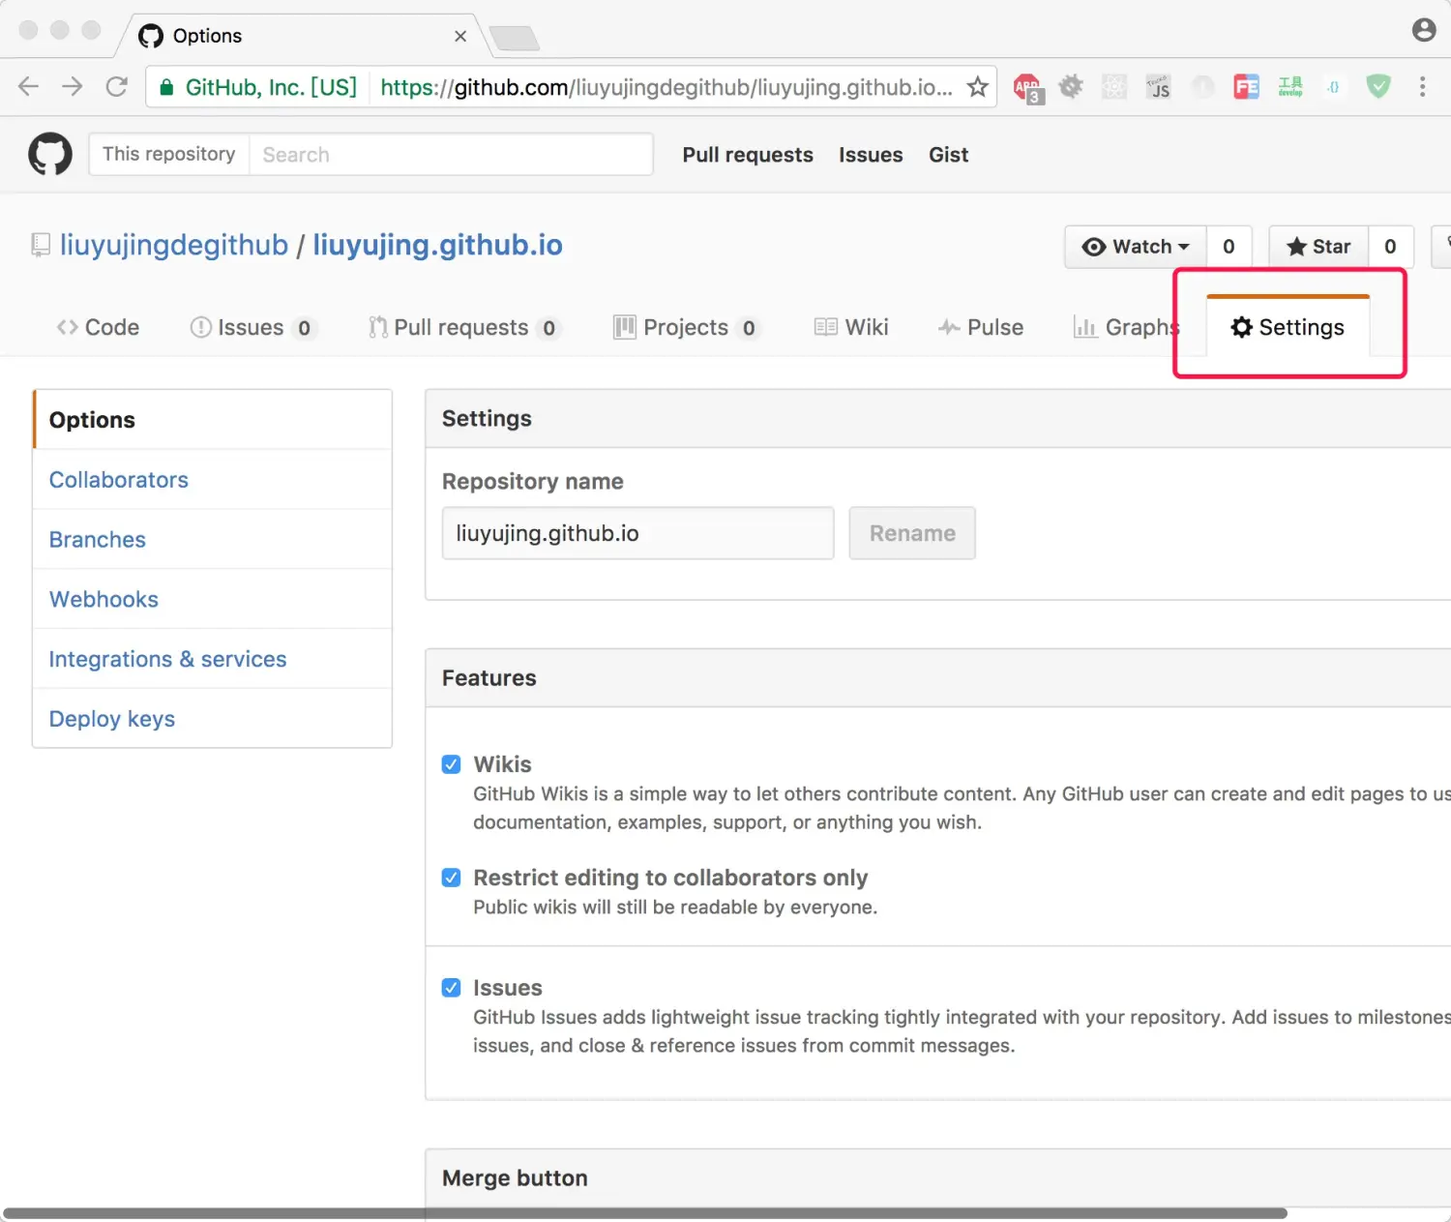Screen dimensions: 1451x1222
Task: Click Issues in the top header
Action: 871,155
